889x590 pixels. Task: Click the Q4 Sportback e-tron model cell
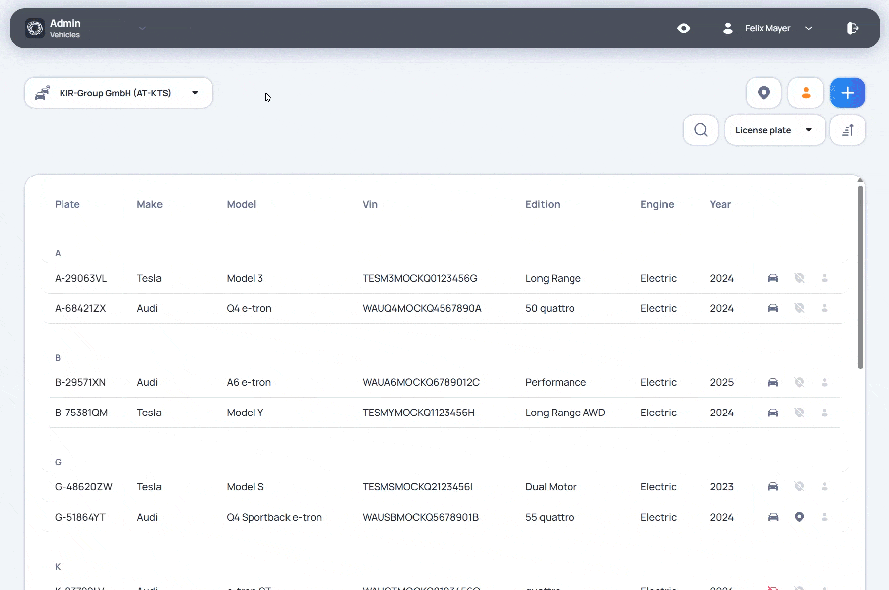pyautogui.click(x=274, y=517)
